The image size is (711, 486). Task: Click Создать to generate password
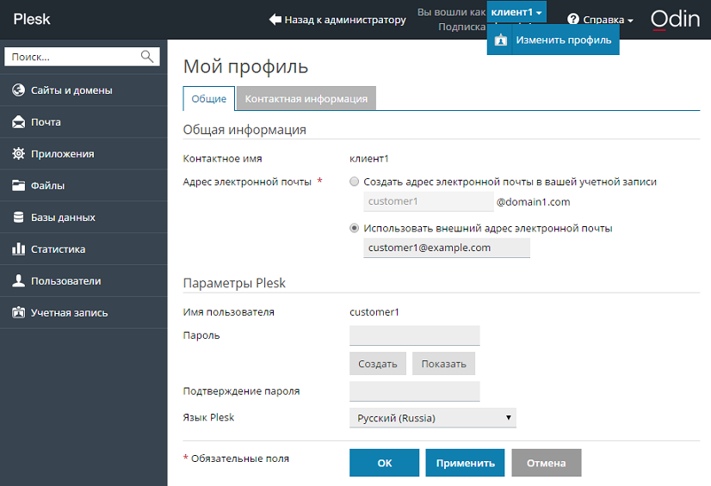pyautogui.click(x=378, y=364)
